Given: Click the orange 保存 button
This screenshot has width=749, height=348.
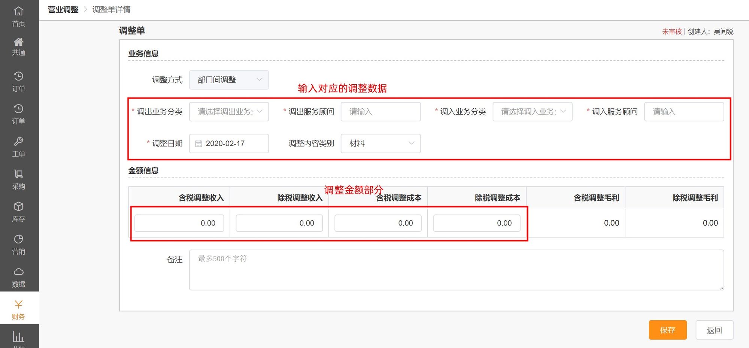Looking at the screenshot, I should (668, 330).
